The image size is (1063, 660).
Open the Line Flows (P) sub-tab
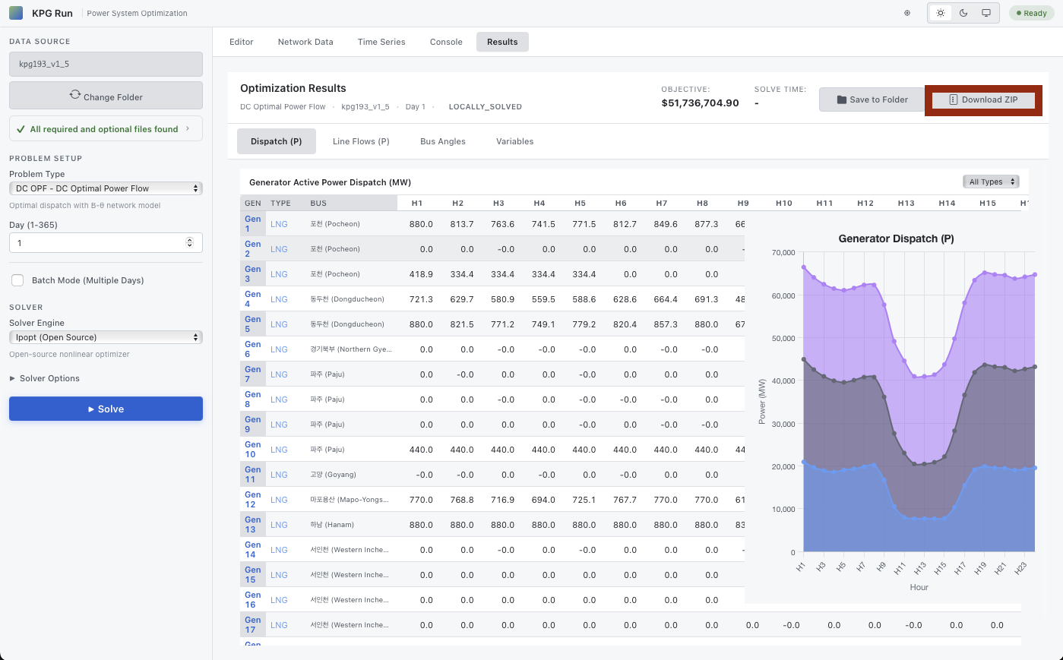tap(361, 141)
